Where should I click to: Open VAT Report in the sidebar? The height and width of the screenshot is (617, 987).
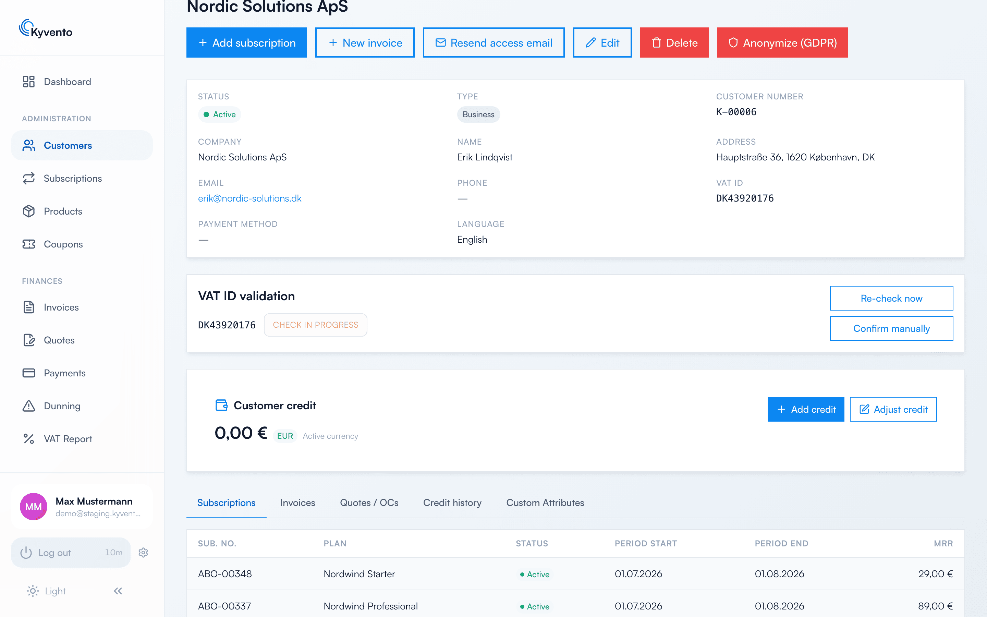pos(82,439)
